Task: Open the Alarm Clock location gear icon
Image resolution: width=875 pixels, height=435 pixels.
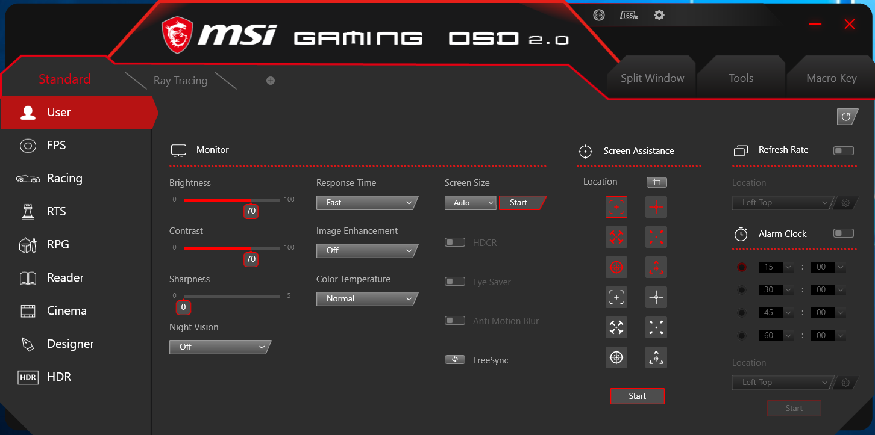Action: pyautogui.click(x=845, y=383)
